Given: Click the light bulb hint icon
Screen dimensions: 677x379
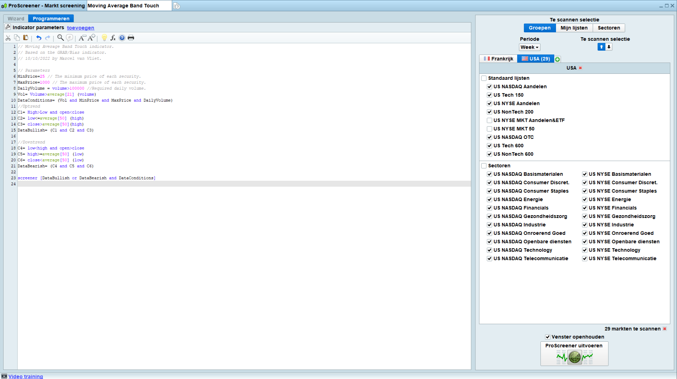Looking at the screenshot, I should [104, 38].
